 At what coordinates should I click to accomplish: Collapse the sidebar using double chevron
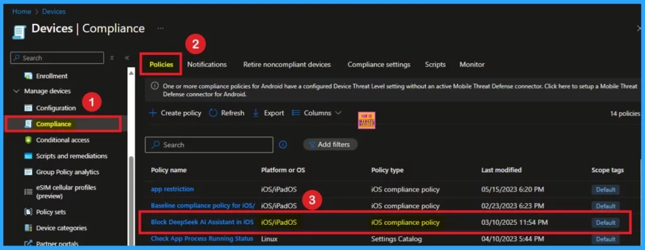pos(127,58)
